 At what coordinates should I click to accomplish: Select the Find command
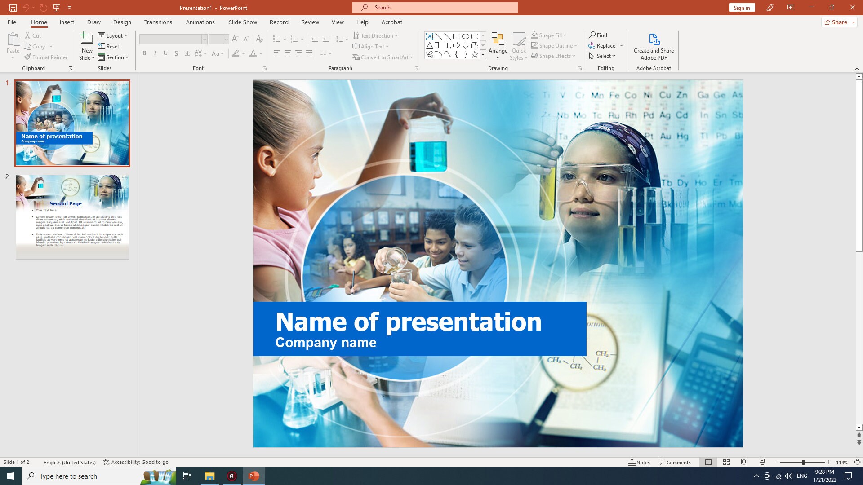(x=598, y=35)
